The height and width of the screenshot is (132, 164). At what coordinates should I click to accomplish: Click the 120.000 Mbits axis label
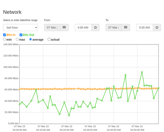point(11,56)
